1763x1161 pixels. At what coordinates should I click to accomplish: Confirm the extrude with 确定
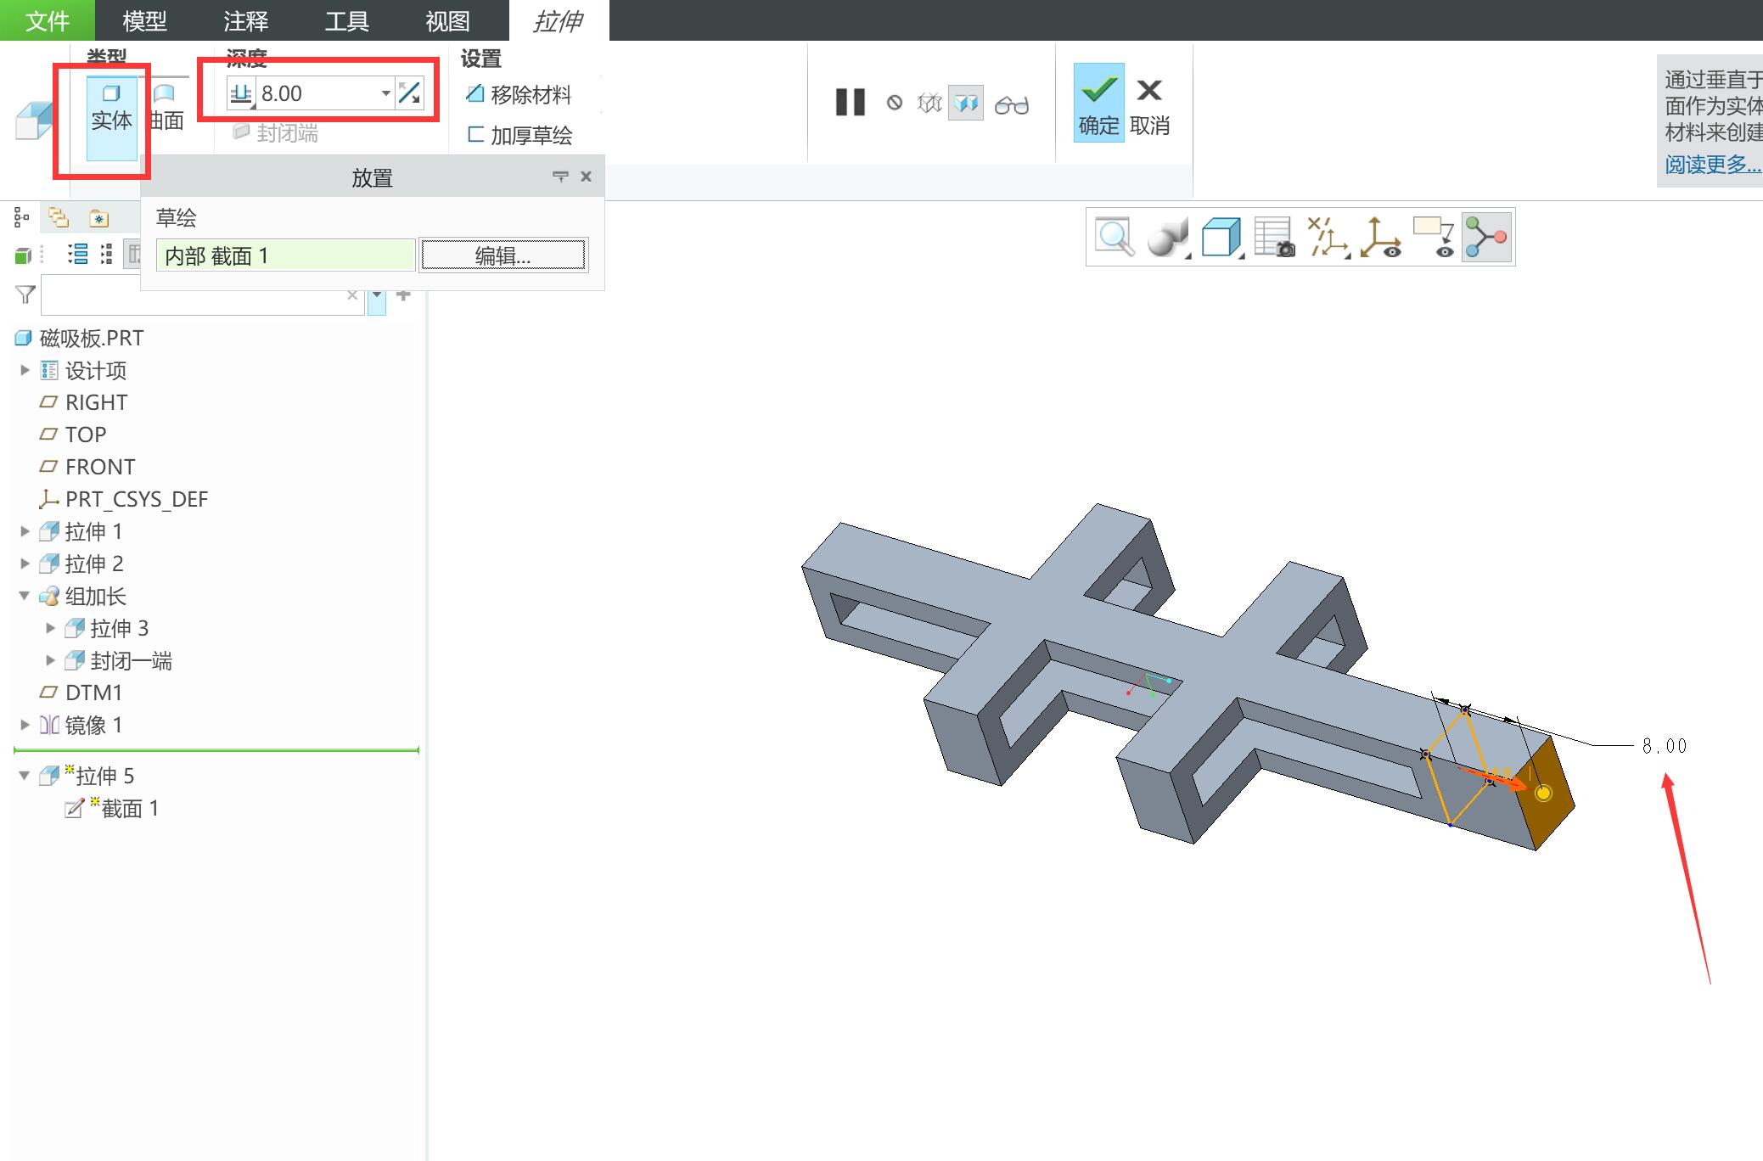(1099, 103)
